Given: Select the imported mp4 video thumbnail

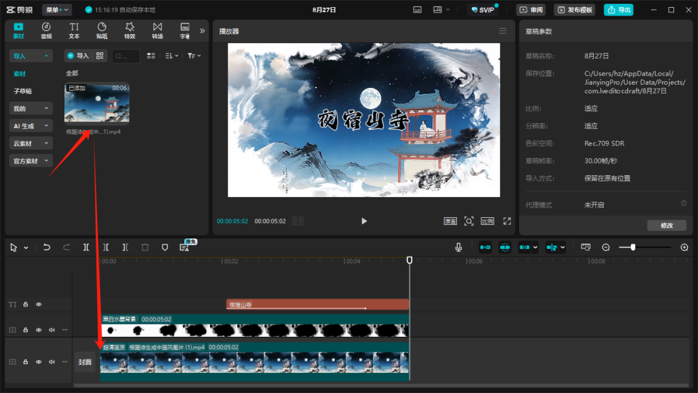Looking at the screenshot, I should (x=97, y=103).
